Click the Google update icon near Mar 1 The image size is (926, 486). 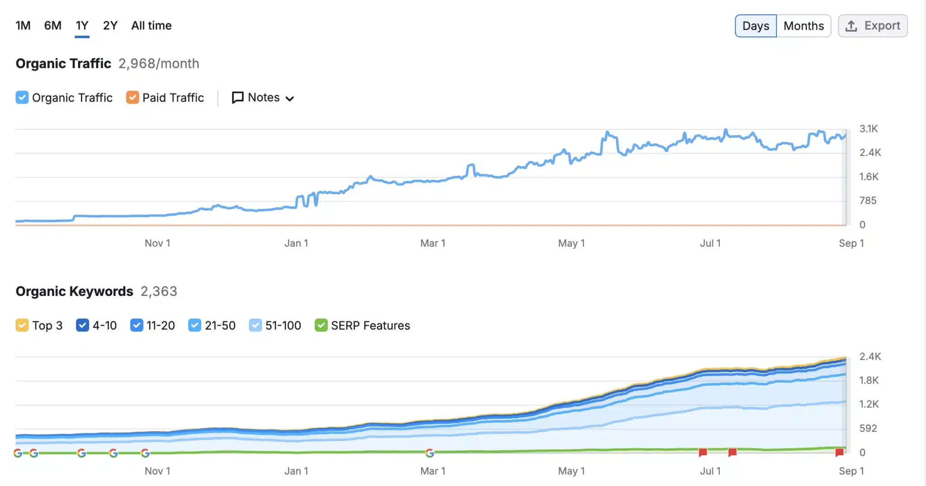tap(430, 453)
